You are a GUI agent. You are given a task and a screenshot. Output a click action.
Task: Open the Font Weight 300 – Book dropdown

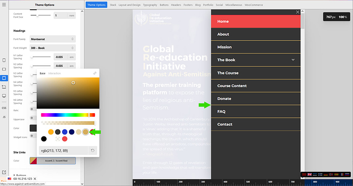53,48
